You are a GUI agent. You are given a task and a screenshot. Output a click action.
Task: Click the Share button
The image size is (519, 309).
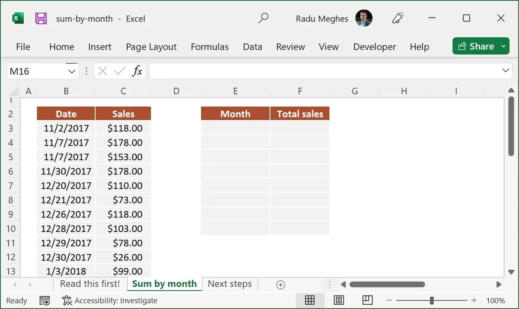pyautogui.click(x=476, y=46)
